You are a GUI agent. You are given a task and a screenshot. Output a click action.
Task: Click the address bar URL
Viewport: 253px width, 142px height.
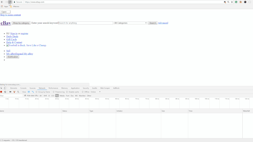click(x=34, y=2)
